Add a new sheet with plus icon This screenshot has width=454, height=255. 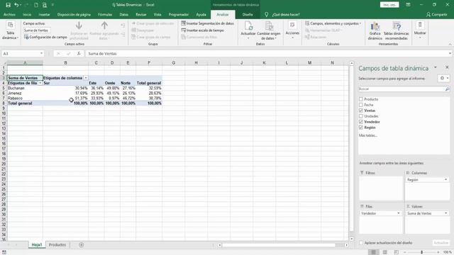coord(82,245)
